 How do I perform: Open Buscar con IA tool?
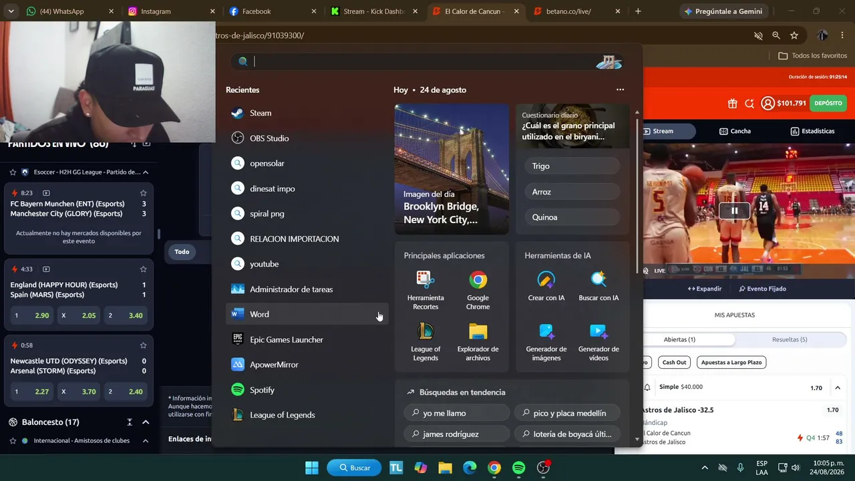(598, 286)
